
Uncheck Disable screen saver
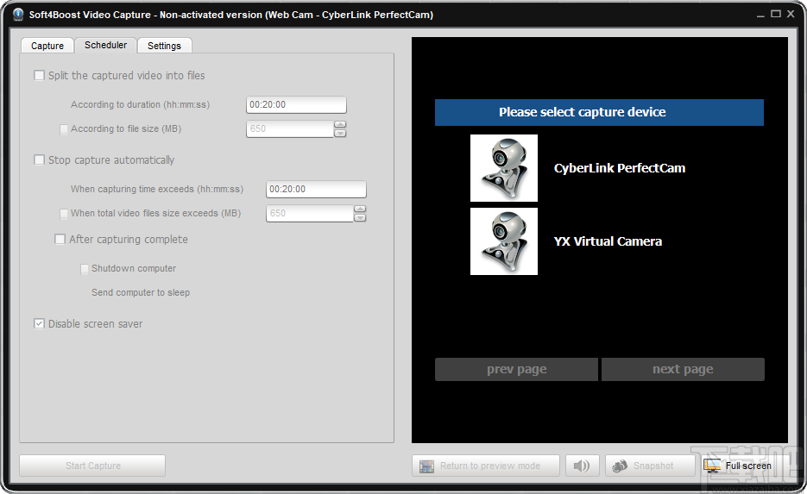tap(39, 324)
